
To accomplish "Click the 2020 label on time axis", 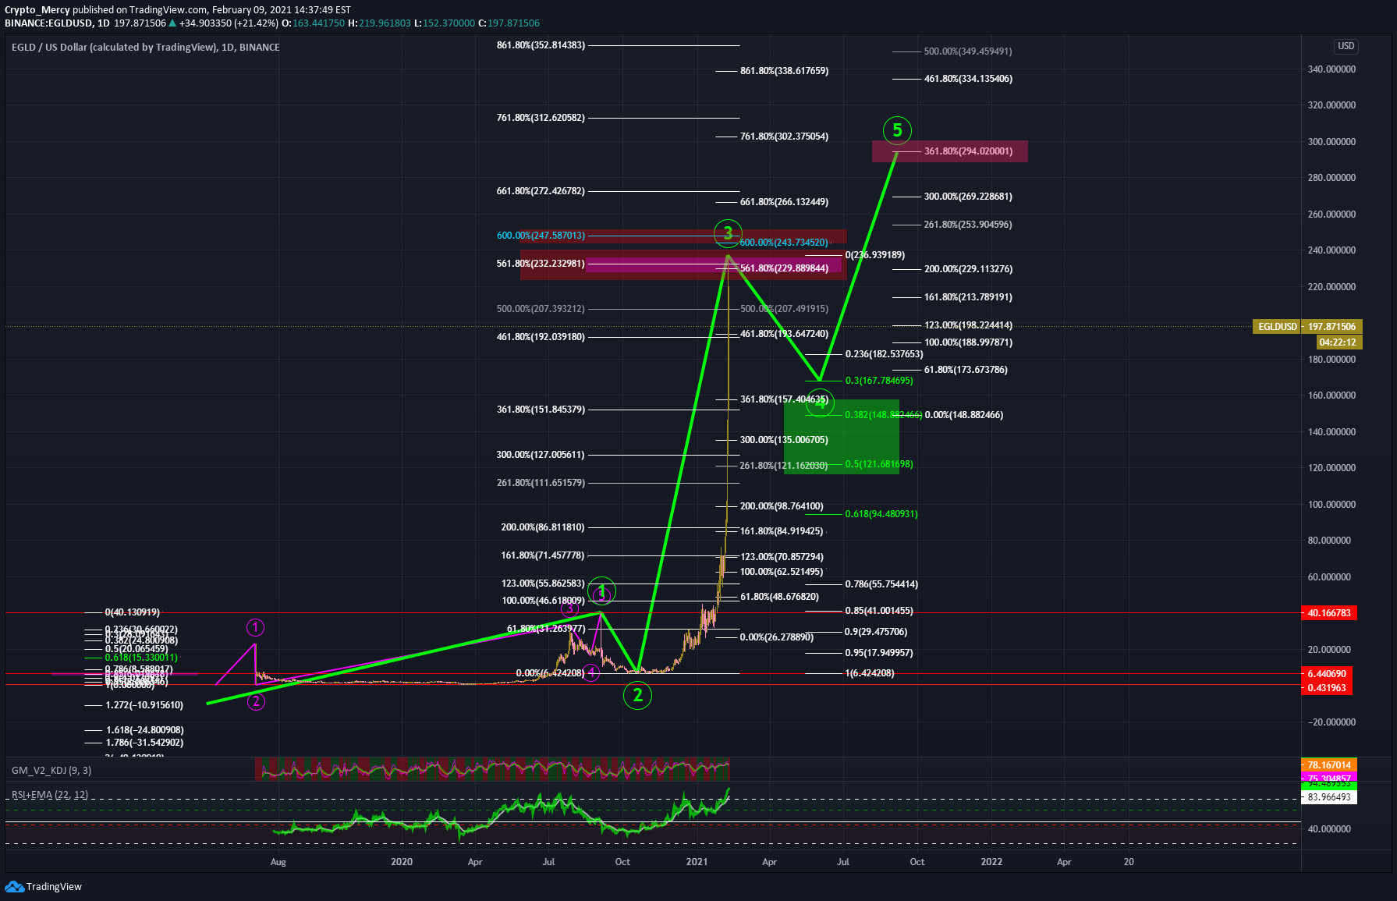I will tap(402, 862).
